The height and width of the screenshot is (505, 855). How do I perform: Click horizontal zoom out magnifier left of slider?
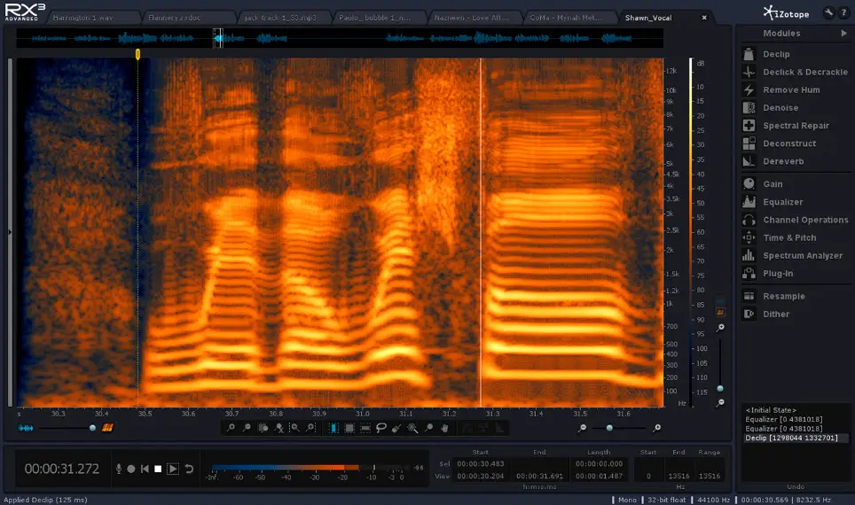click(x=583, y=428)
